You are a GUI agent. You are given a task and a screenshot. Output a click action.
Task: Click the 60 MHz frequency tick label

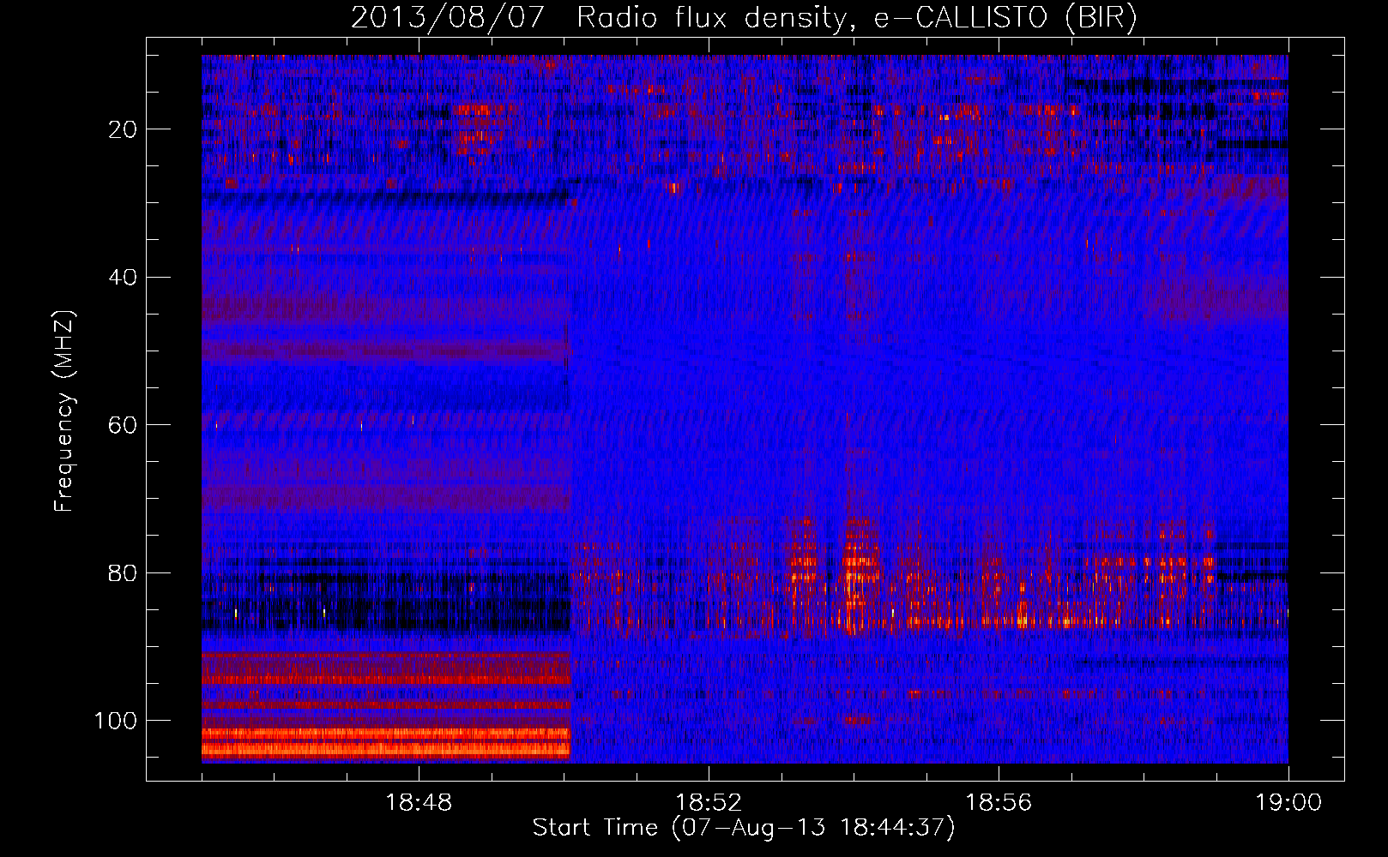pos(124,425)
